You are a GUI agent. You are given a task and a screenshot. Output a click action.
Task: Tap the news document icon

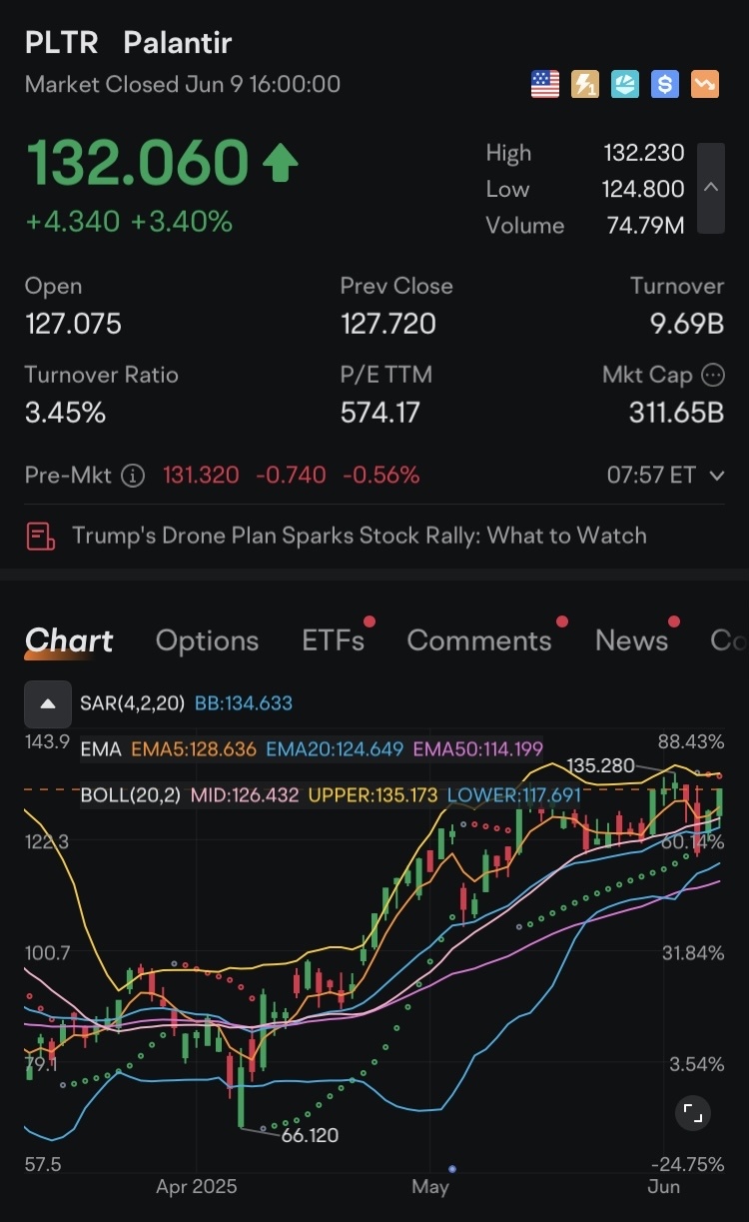40,536
